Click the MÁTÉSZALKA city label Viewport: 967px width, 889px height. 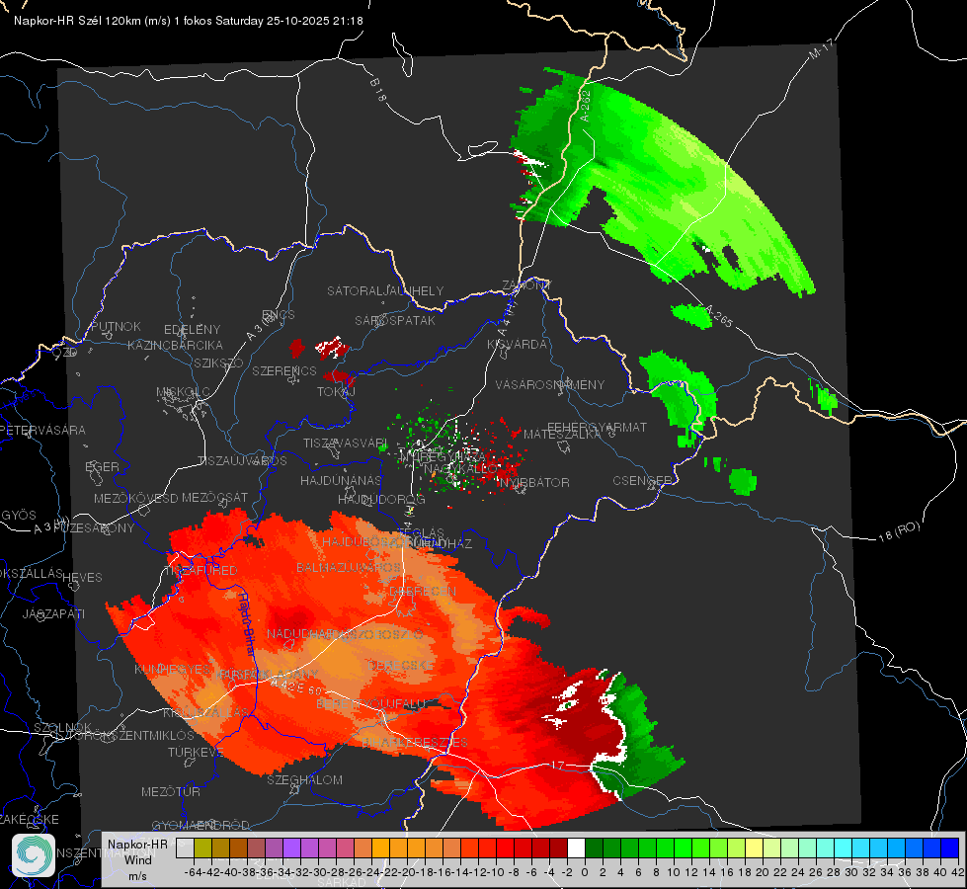click(562, 435)
